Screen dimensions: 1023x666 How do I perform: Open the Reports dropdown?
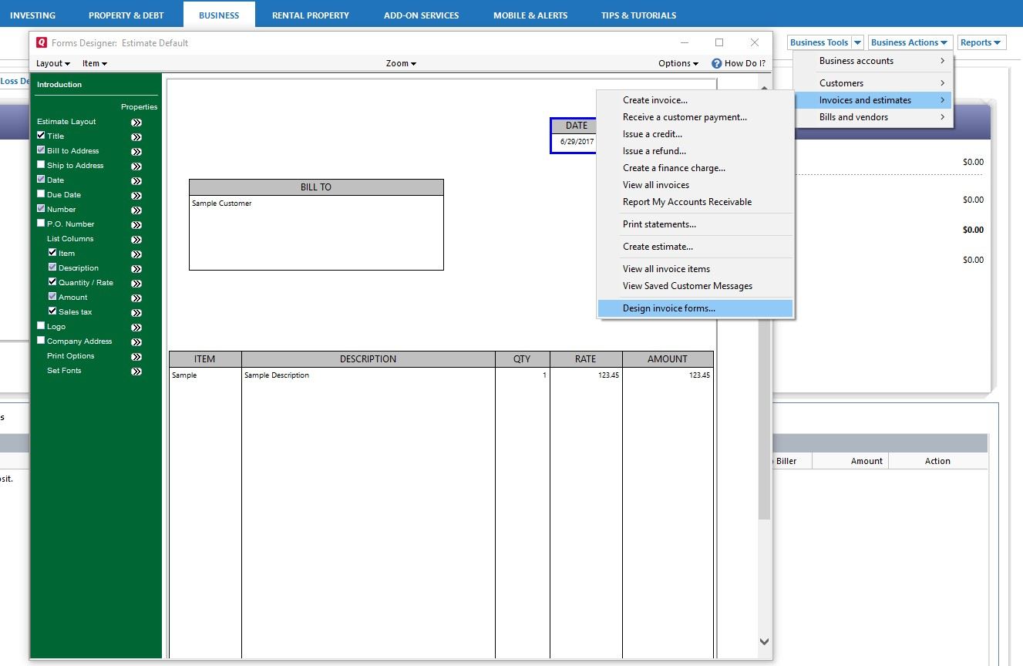coord(981,42)
